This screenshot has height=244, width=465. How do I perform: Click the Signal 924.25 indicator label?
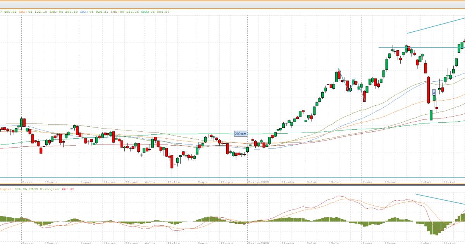(x=11, y=189)
